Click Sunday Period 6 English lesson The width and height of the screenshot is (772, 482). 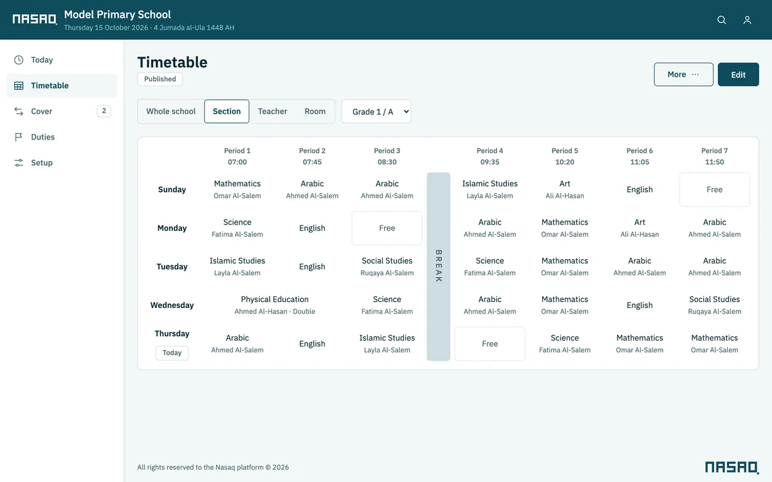tap(640, 190)
